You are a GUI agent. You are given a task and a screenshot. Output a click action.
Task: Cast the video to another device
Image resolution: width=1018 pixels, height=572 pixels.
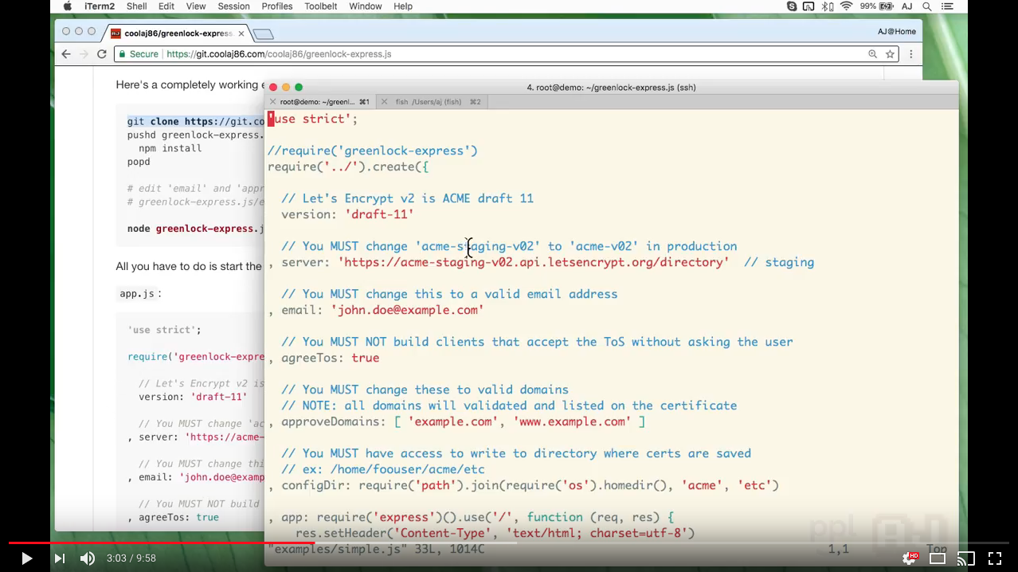965,558
